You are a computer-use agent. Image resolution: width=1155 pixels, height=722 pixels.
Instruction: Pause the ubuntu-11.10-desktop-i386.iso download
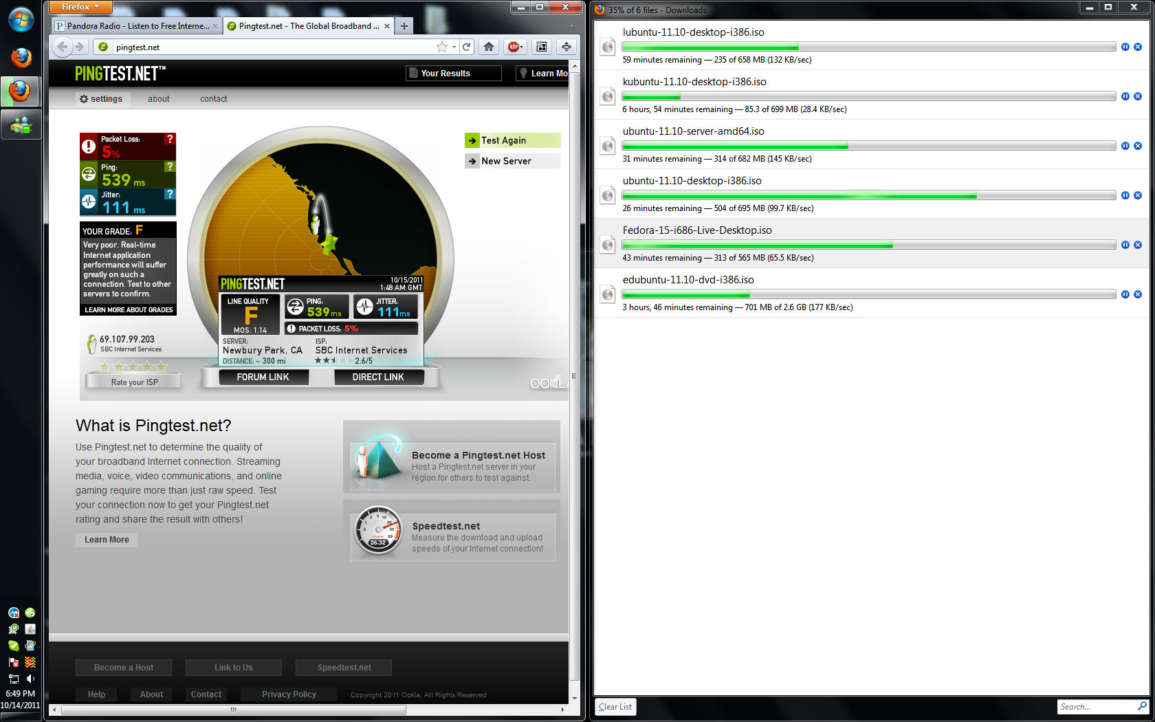(x=1125, y=195)
